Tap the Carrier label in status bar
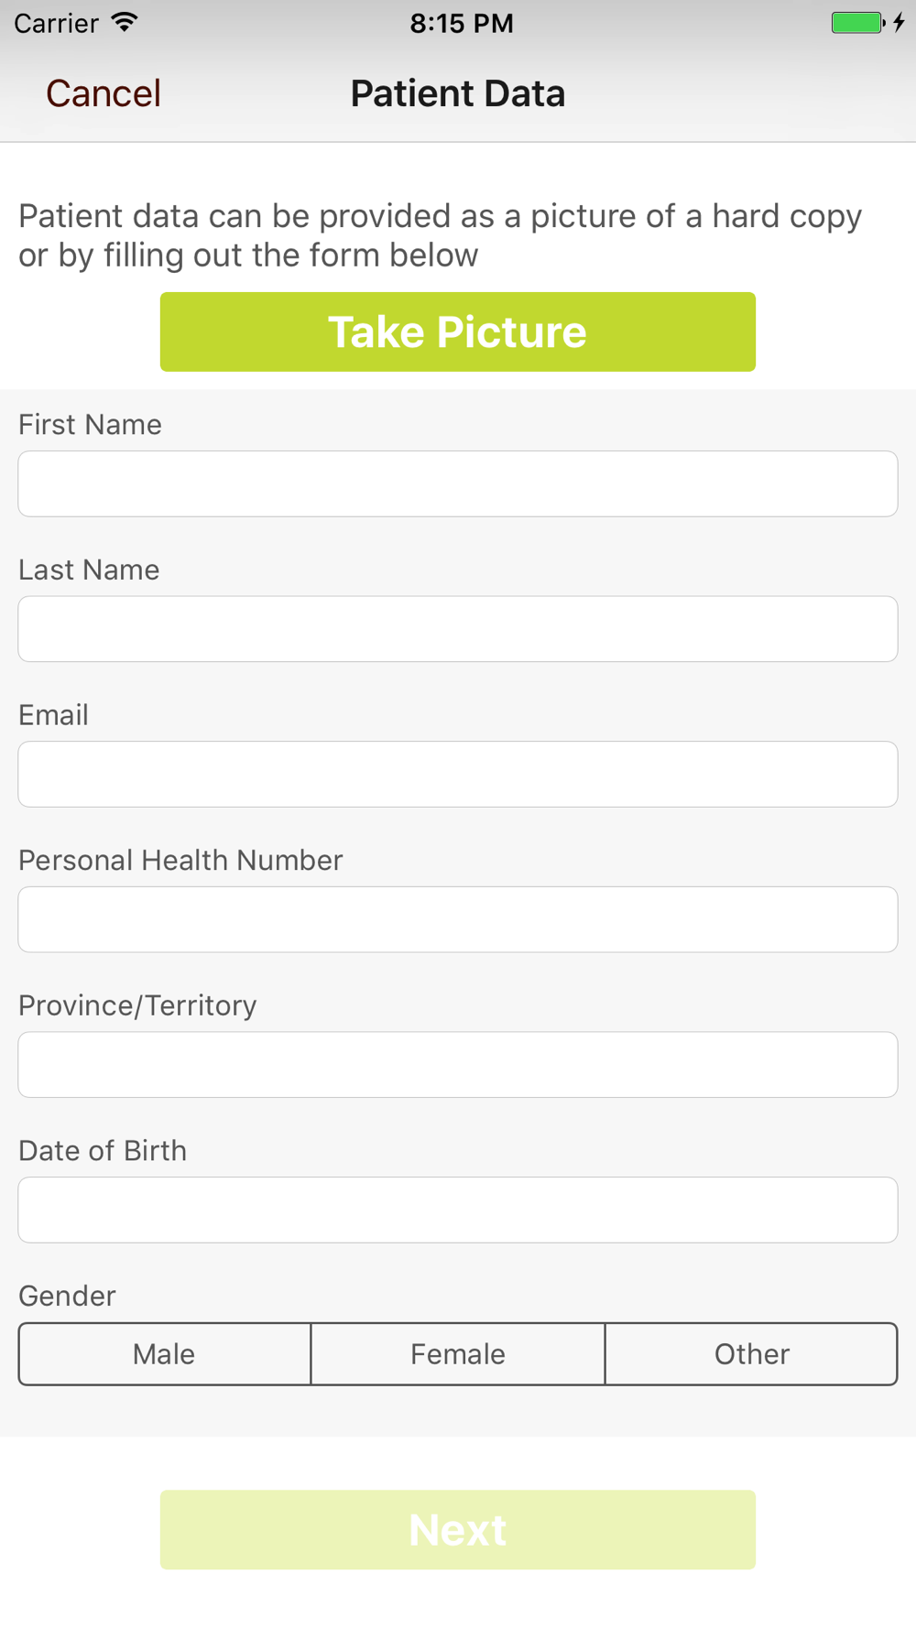The width and height of the screenshot is (916, 1628). [56, 23]
